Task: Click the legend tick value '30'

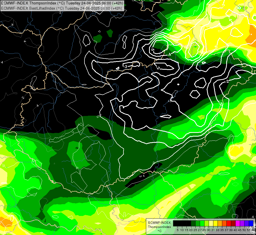Action: coord(209,230)
